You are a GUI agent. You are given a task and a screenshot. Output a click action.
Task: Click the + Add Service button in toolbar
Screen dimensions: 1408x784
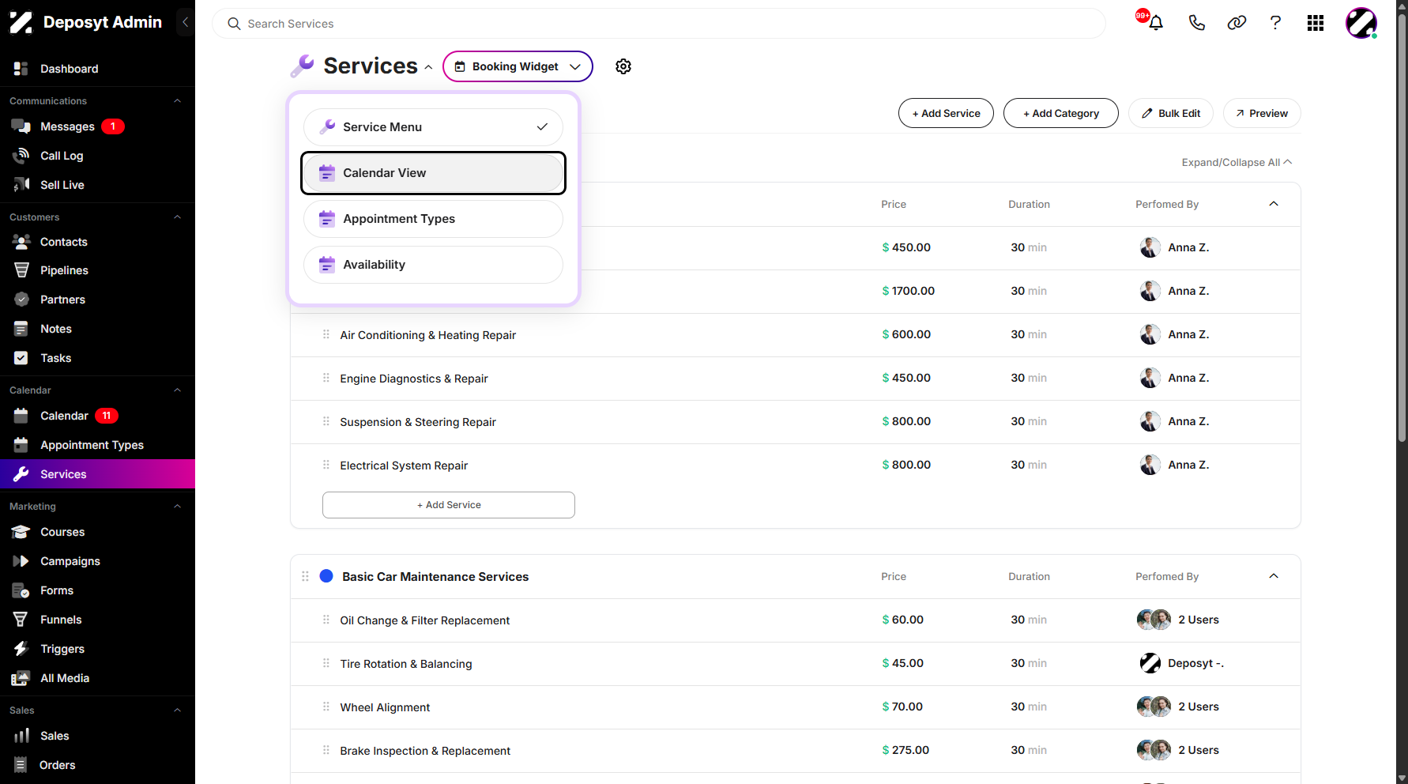coord(946,113)
